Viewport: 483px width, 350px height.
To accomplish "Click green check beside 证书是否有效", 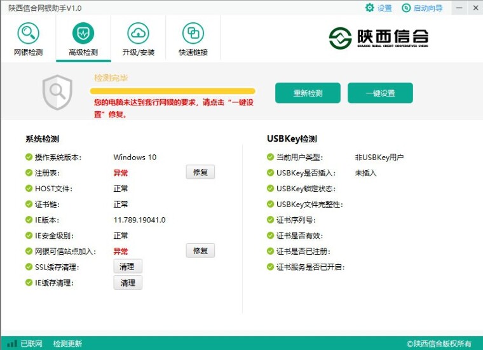I will (x=270, y=236).
